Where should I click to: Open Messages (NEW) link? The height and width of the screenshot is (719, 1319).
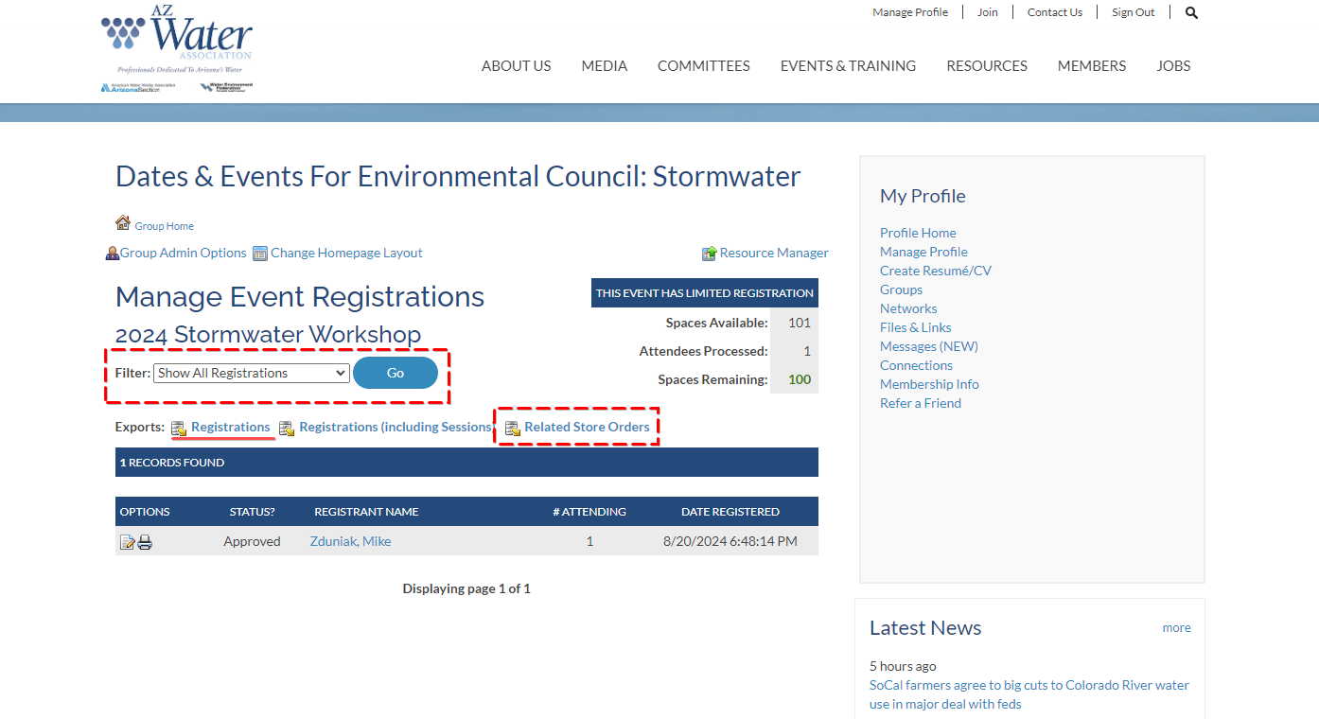[929, 346]
